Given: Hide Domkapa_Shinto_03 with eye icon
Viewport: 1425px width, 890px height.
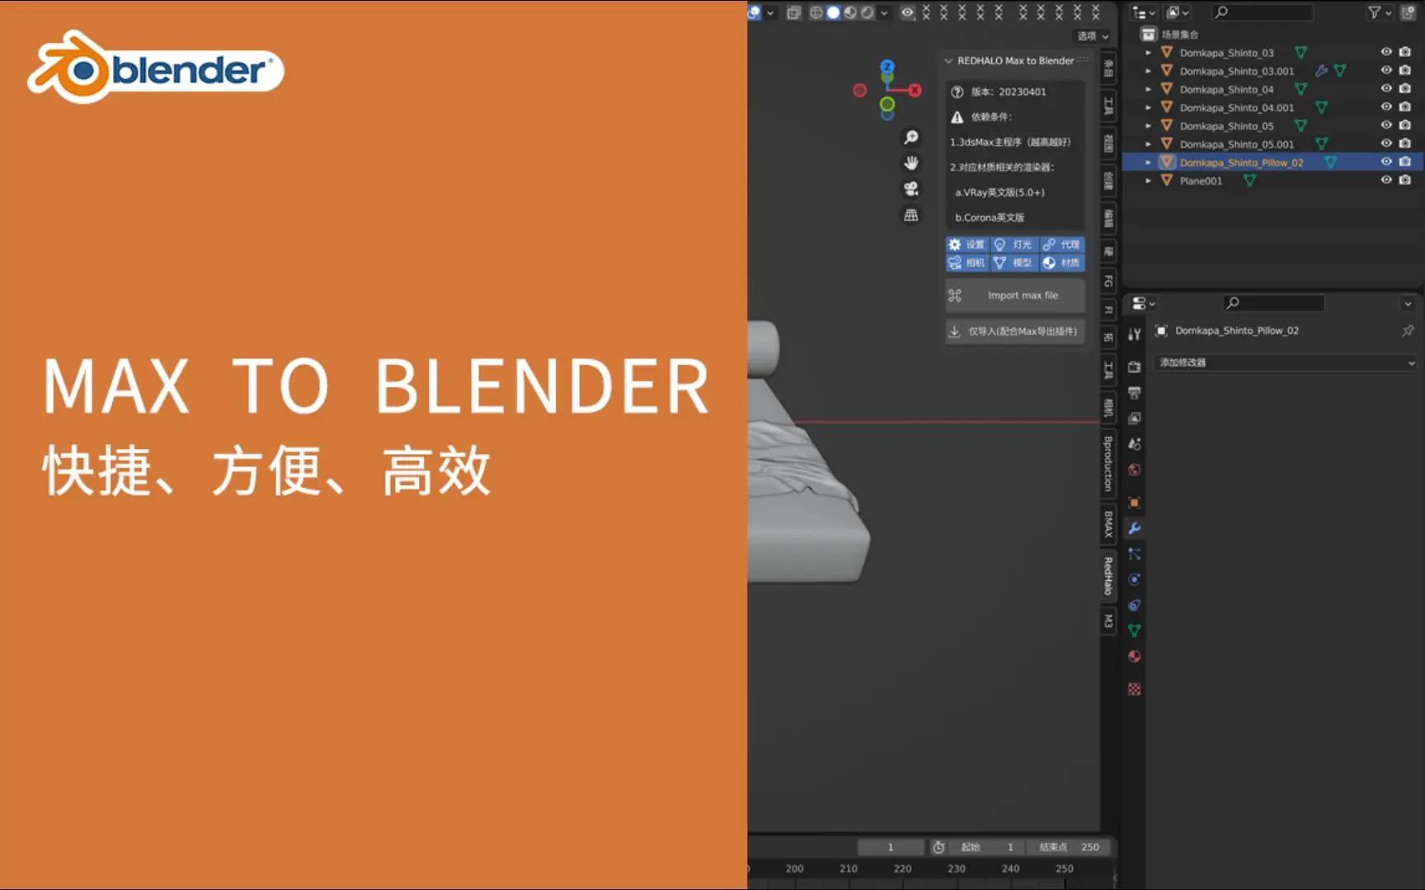Looking at the screenshot, I should coord(1386,52).
